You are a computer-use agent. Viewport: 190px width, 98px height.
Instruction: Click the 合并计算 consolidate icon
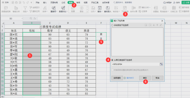pos(134,8)
